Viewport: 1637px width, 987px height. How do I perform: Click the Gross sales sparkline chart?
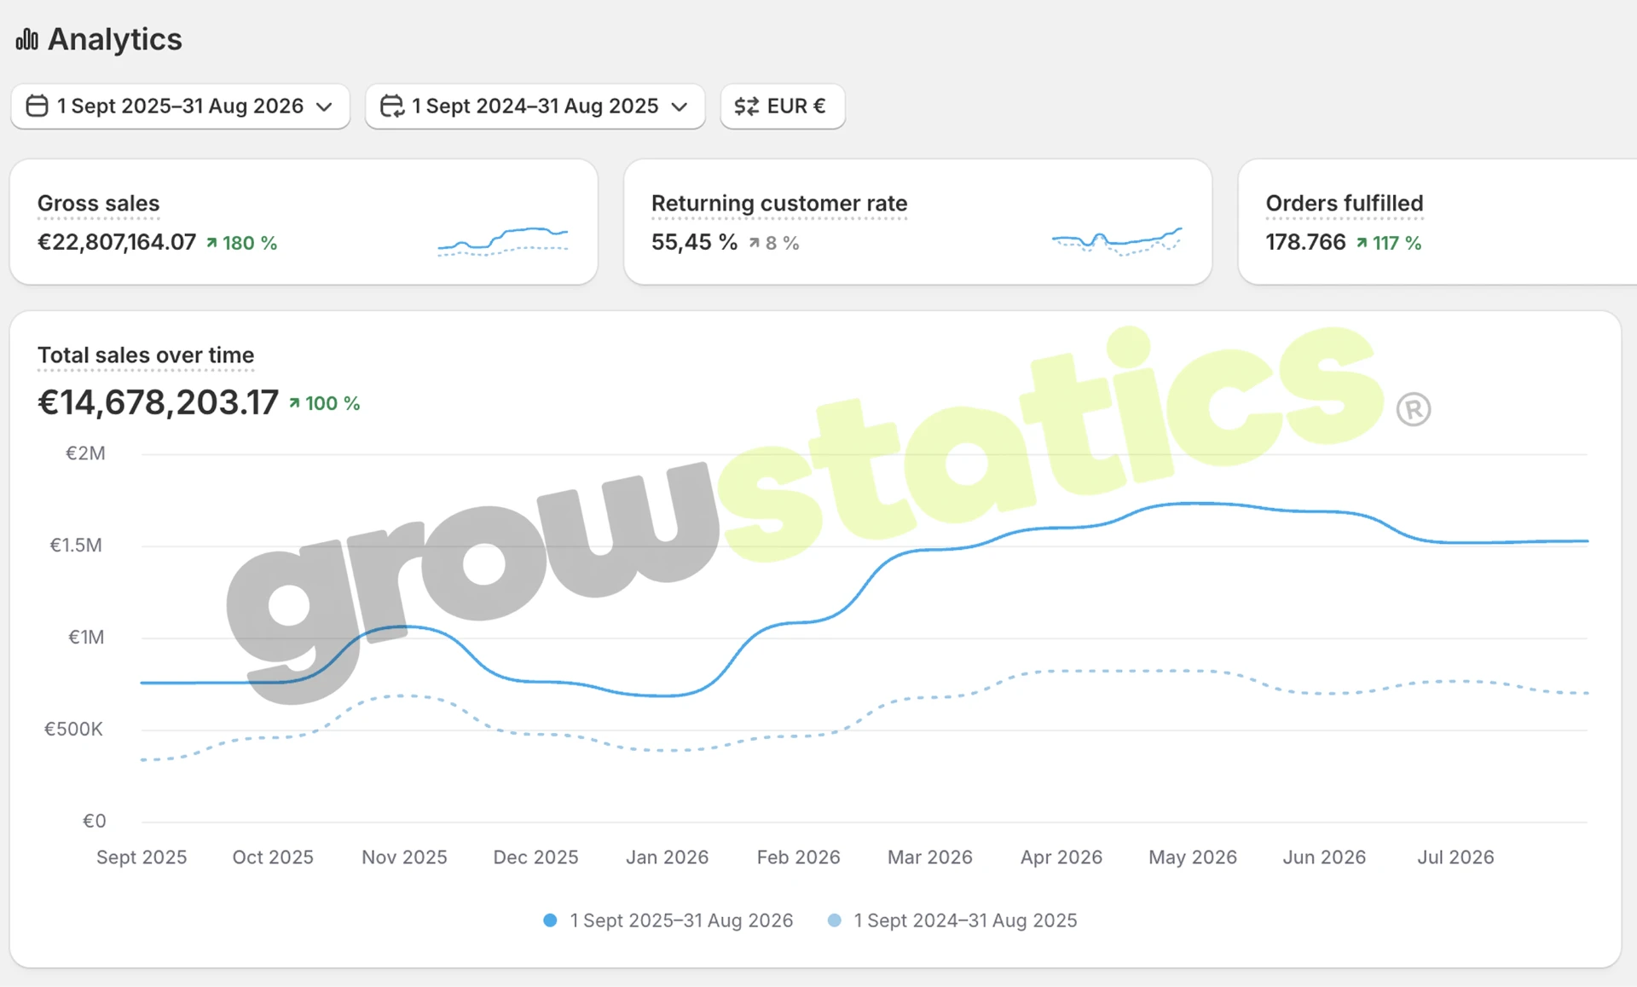pyautogui.click(x=502, y=241)
